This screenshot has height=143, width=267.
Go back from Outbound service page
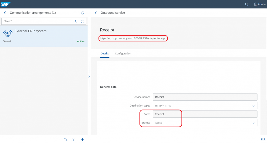[x=96, y=13]
